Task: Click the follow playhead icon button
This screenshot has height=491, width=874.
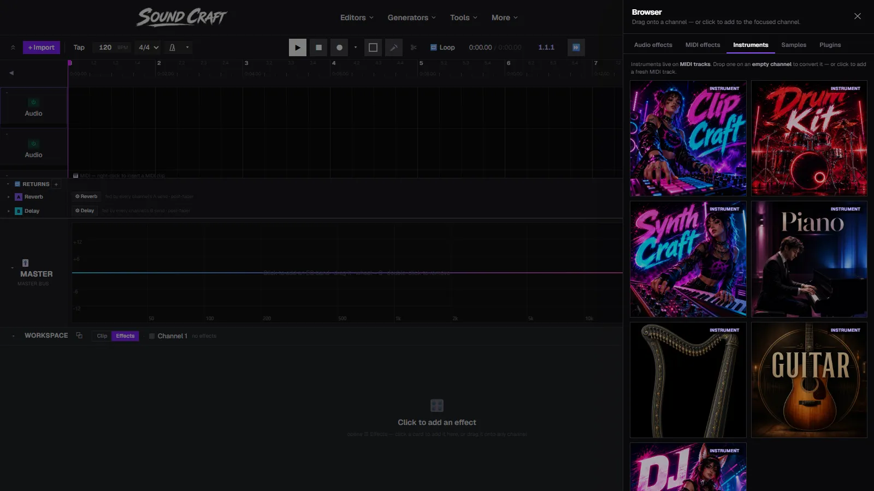Action: pyautogui.click(x=576, y=47)
